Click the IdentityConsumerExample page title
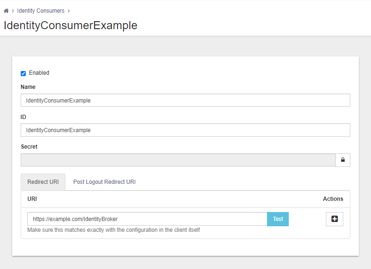Image resolution: width=371 pixels, height=269 pixels. tap(71, 25)
